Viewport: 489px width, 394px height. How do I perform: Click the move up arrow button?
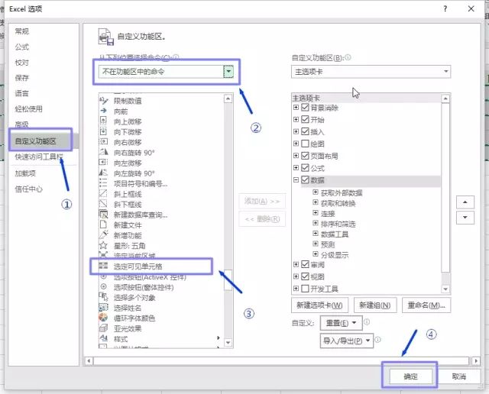coord(465,202)
